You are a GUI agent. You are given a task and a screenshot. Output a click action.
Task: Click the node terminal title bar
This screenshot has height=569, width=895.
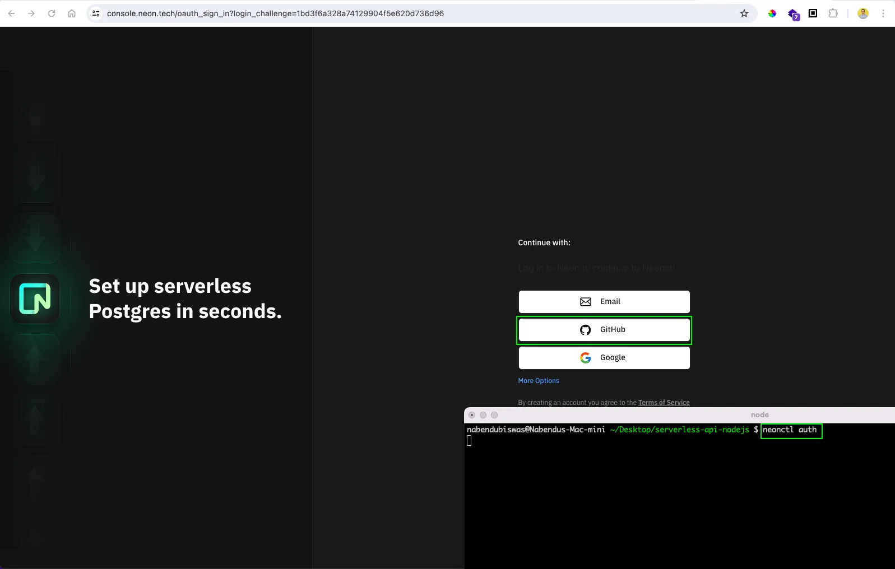pyautogui.click(x=679, y=415)
